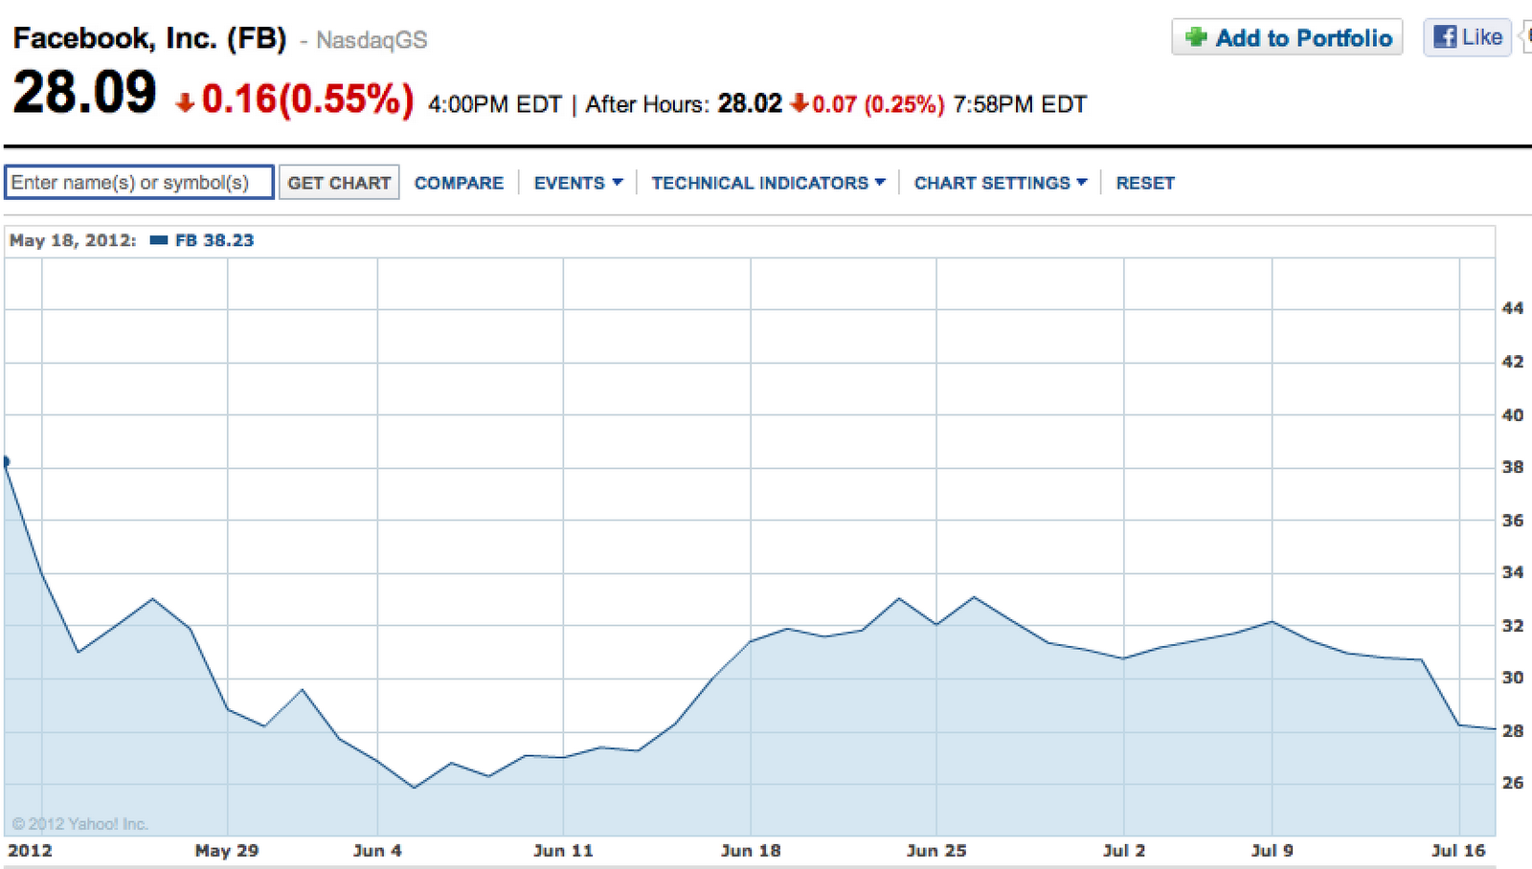The image size is (1532, 869).
Task: Click the NasdaqGS exchange label
Action: point(372,40)
